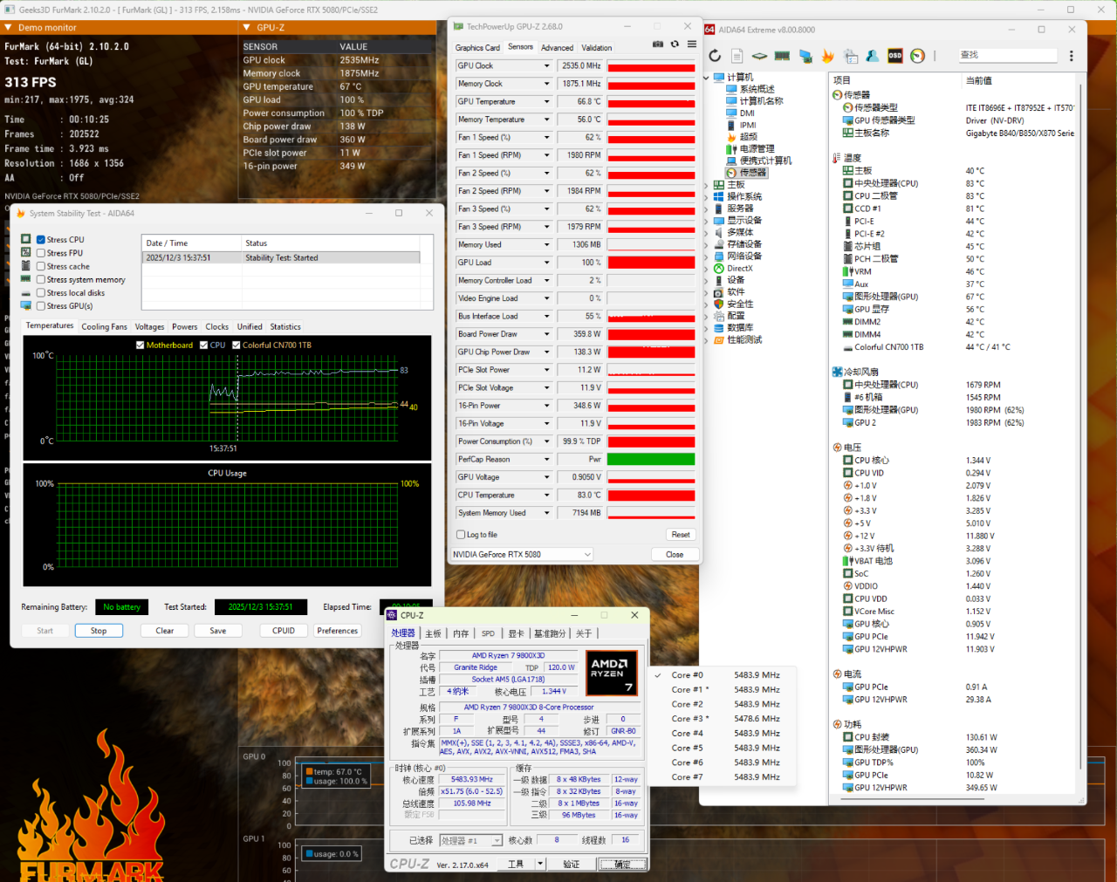This screenshot has width=1117, height=882.
Task: Enable the Stress FPU checkbox
Action: click(41, 253)
